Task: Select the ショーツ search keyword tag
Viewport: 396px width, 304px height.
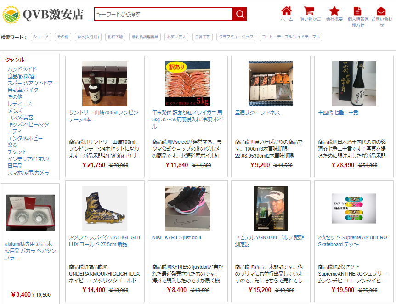Action: point(41,37)
